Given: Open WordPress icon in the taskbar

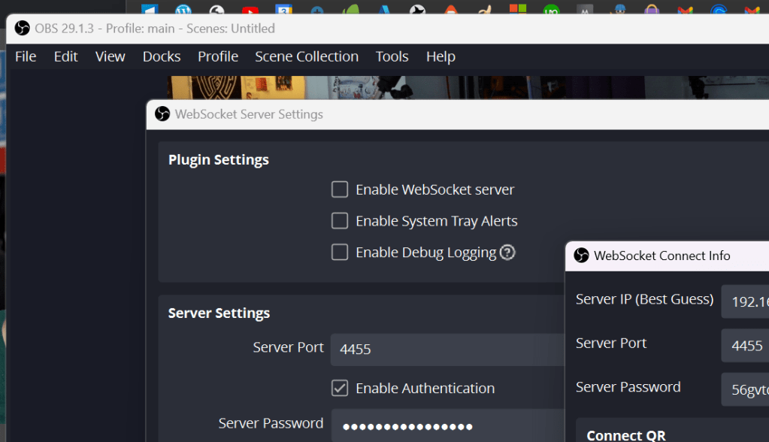Looking at the screenshot, I should coord(183,9).
